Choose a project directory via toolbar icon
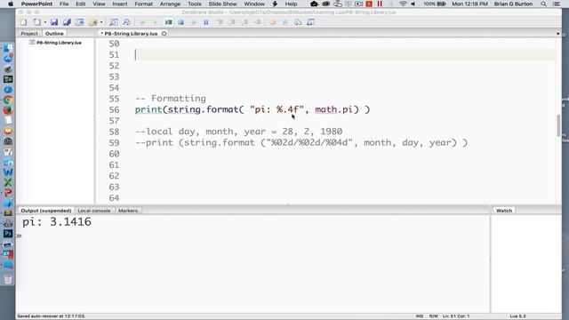Image resolution: width=569 pixels, height=320 pixels. pyautogui.click(x=92, y=22)
